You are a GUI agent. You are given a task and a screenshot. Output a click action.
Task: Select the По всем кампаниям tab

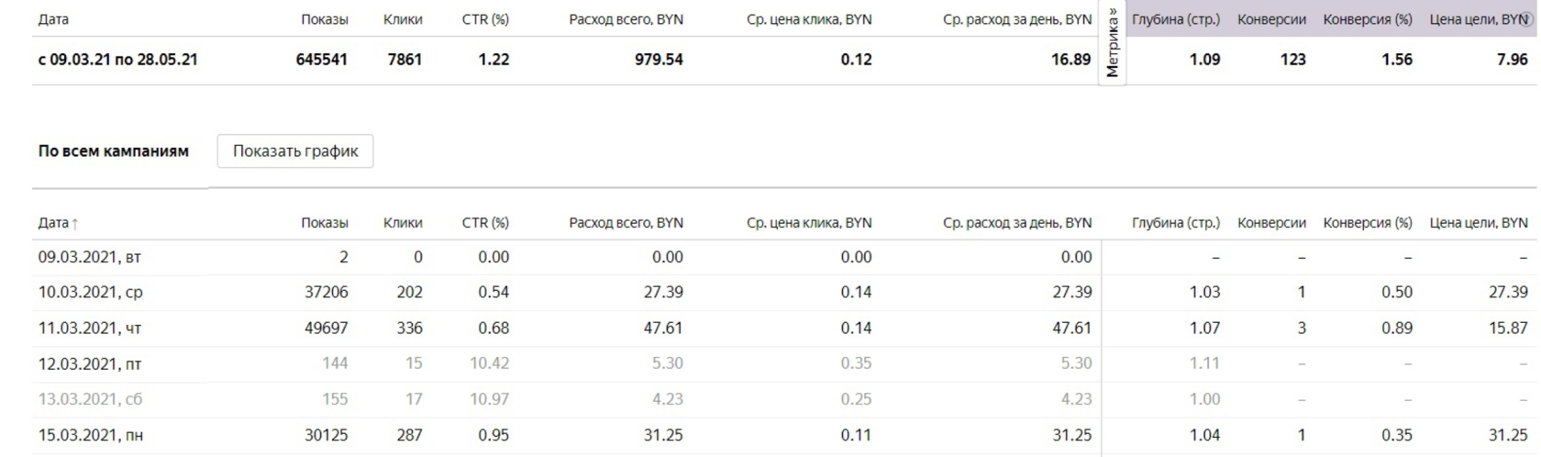point(114,151)
